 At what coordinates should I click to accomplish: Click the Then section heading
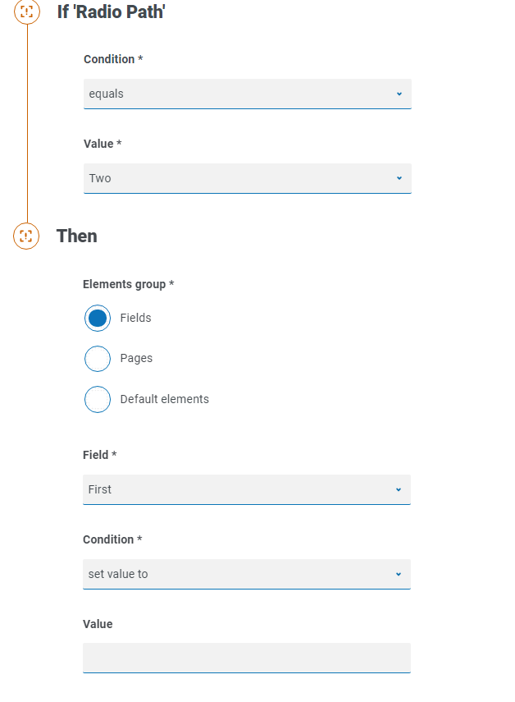(x=77, y=236)
